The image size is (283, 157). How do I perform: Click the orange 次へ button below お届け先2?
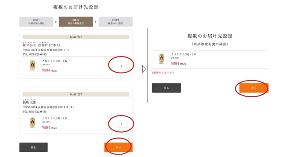(118, 147)
